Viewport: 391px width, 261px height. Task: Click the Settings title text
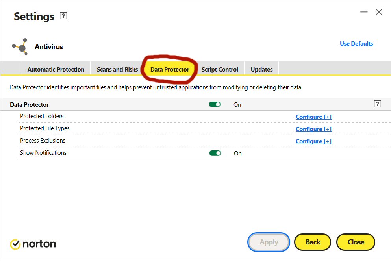pyautogui.click(x=34, y=17)
